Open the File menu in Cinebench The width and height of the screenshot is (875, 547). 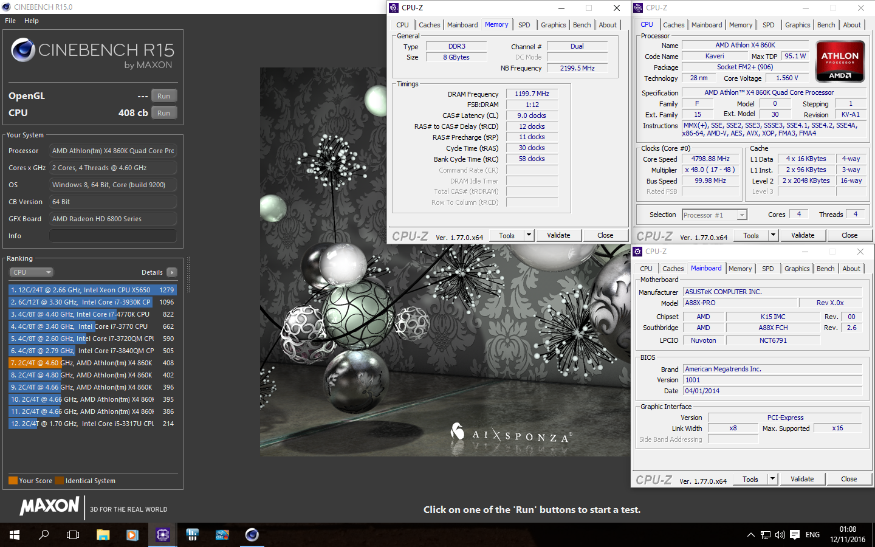pyautogui.click(x=10, y=21)
